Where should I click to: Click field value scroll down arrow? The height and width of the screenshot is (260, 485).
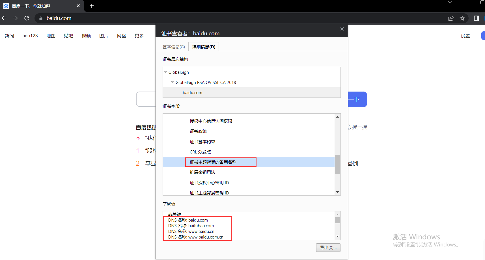(x=337, y=237)
